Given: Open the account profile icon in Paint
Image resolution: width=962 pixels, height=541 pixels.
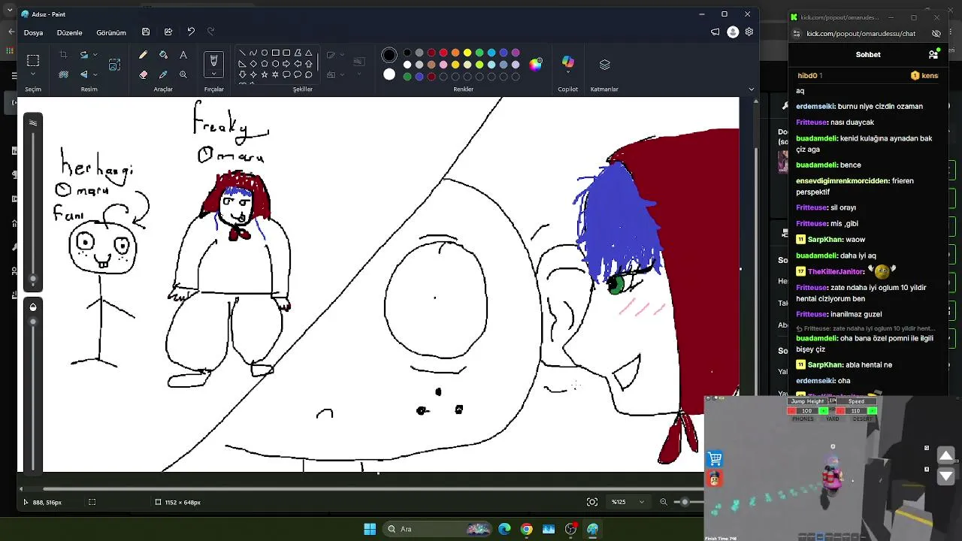Looking at the screenshot, I should point(733,32).
